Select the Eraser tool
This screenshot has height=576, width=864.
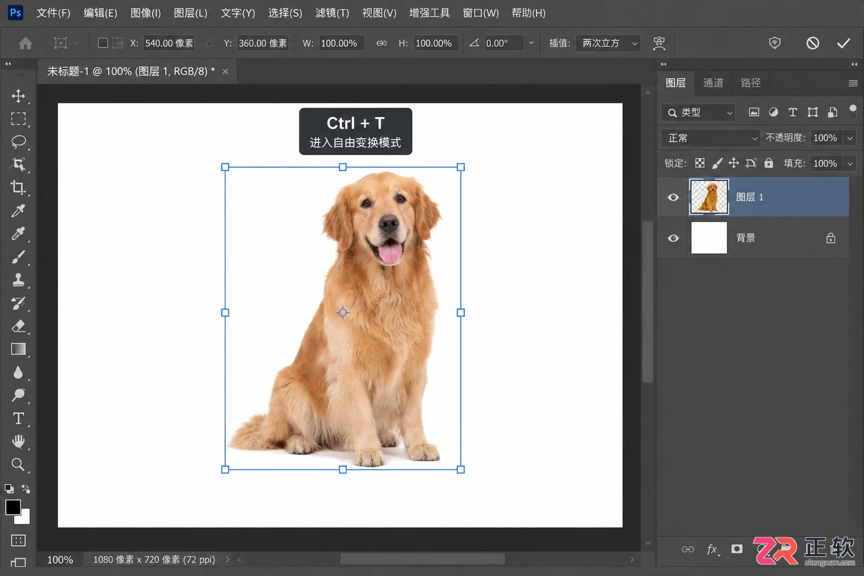click(x=18, y=326)
